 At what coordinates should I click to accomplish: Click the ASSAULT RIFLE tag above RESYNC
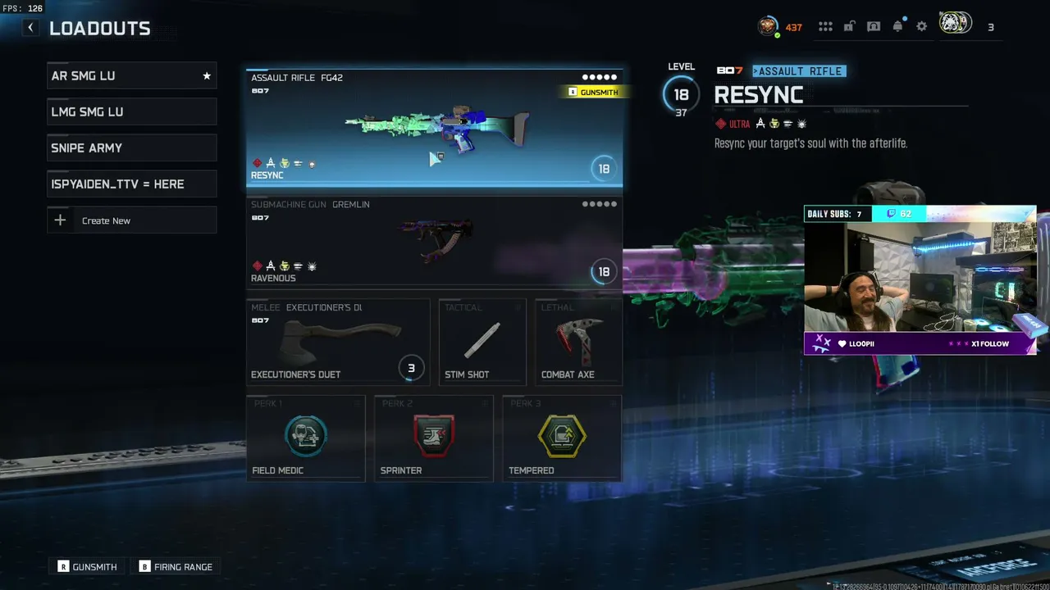[799, 71]
